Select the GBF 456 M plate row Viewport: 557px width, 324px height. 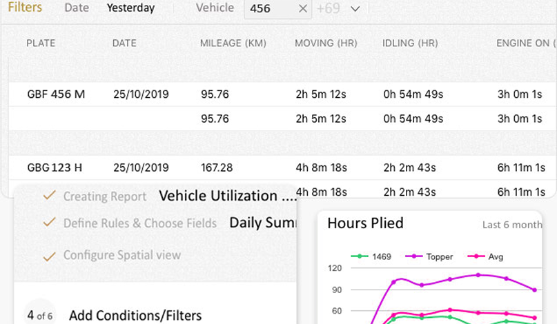pyautogui.click(x=56, y=94)
